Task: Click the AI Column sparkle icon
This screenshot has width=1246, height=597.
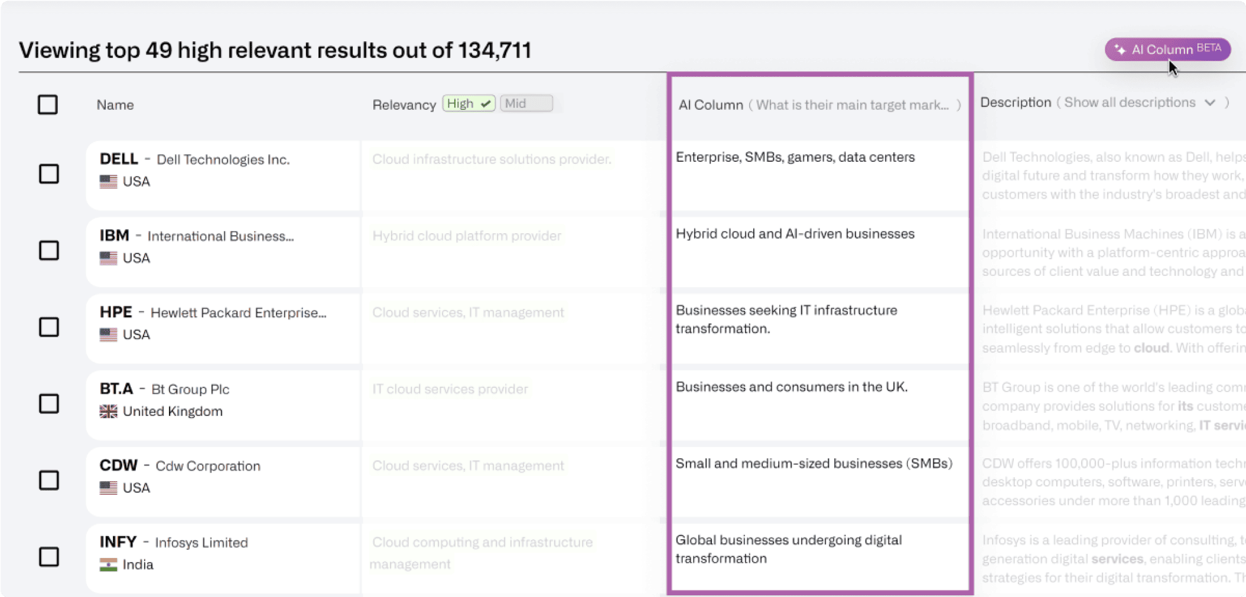Action: tap(1120, 50)
